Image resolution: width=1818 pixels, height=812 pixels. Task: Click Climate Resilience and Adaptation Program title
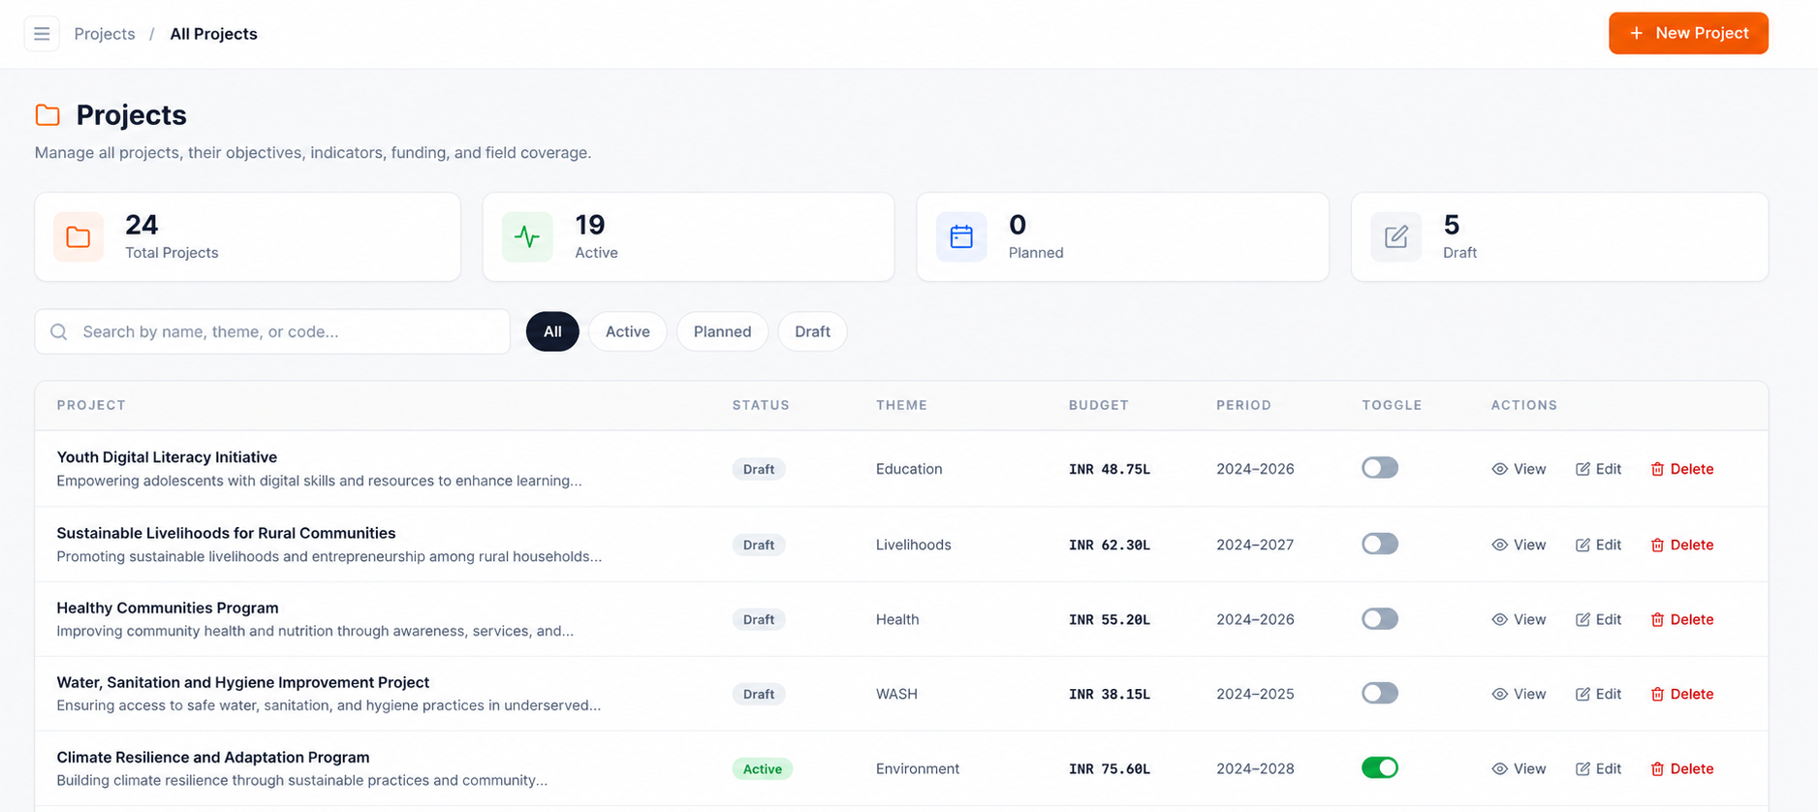coord(213,758)
